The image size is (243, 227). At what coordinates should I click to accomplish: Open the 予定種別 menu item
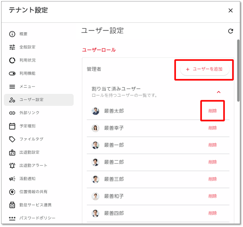39,126
